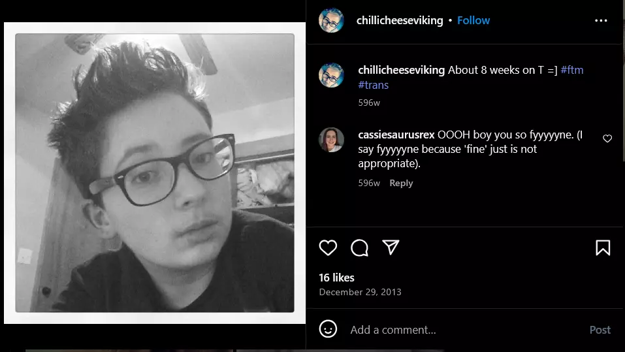
Task: Save post with bookmark icon
Action: (603, 248)
